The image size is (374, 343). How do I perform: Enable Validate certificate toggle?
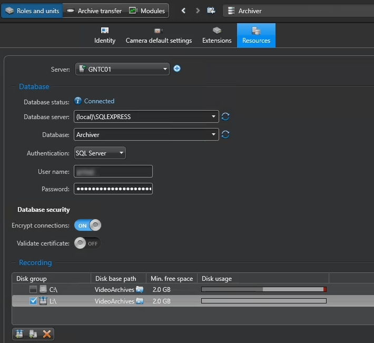pos(87,243)
